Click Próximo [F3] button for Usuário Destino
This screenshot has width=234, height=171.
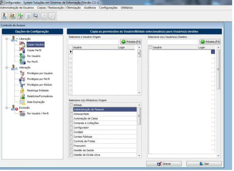[x=211, y=42]
